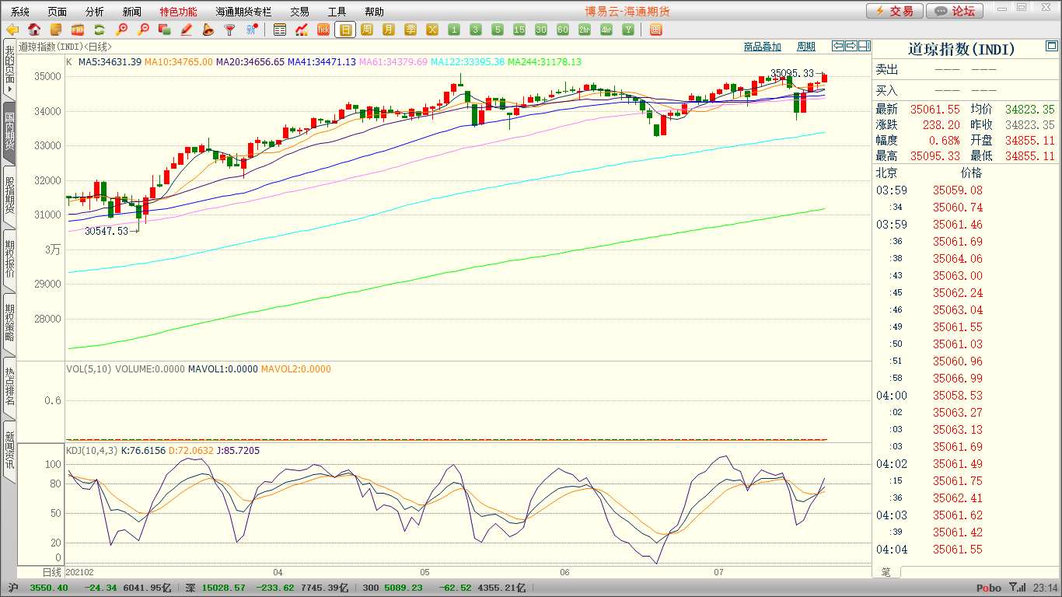Switch to 30-minute period
This screenshot has height=597, width=1062.
point(541,30)
